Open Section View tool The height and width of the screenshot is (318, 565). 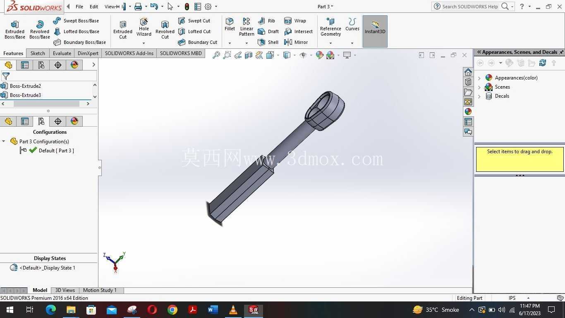click(248, 55)
